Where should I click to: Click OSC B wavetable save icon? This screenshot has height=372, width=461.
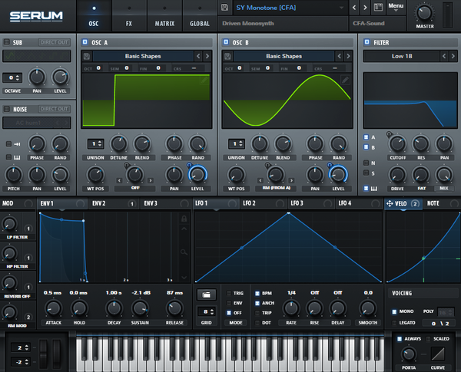tap(227, 56)
